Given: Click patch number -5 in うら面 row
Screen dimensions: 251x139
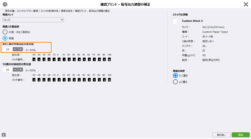Looking at the screenshot, I should click(x=34, y=80).
